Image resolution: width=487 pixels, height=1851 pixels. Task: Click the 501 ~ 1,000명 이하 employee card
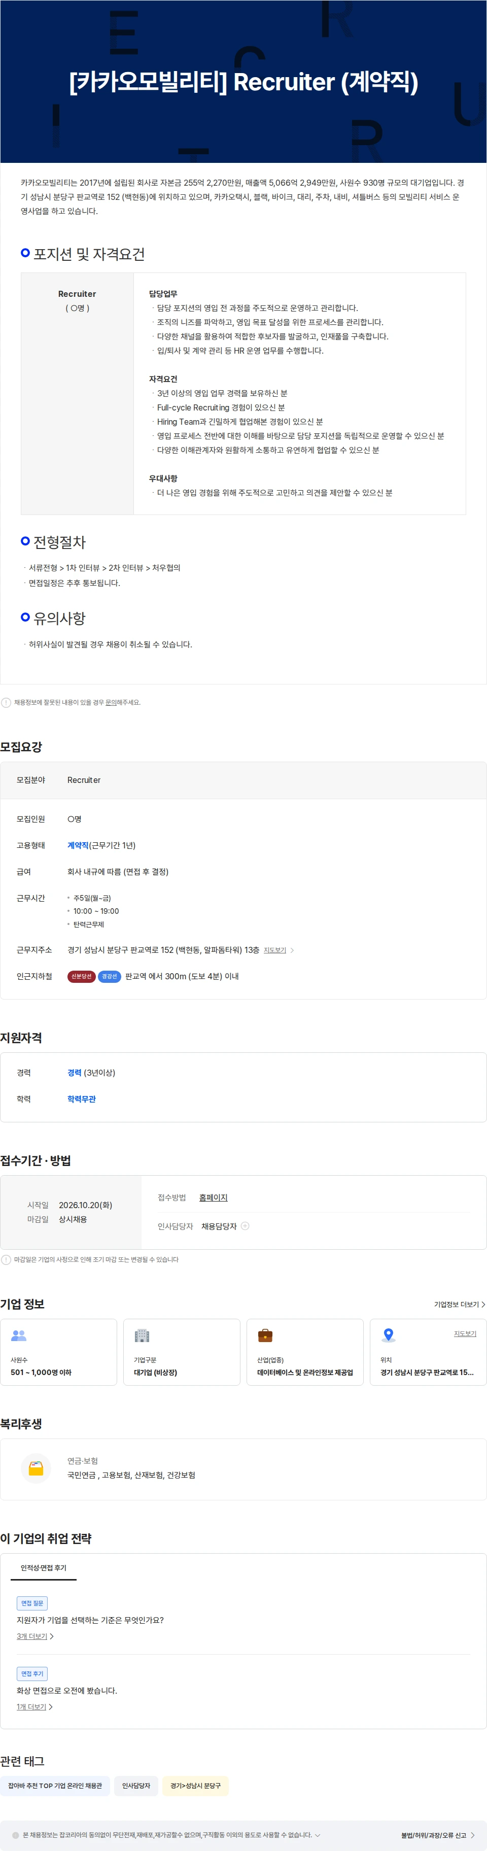58,1352
